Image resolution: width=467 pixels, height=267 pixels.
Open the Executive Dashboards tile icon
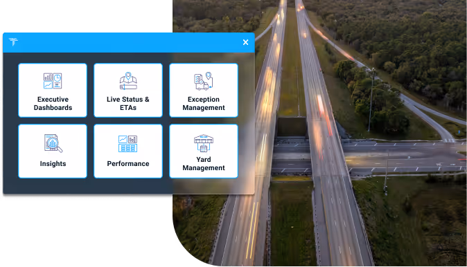pos(53,81)
